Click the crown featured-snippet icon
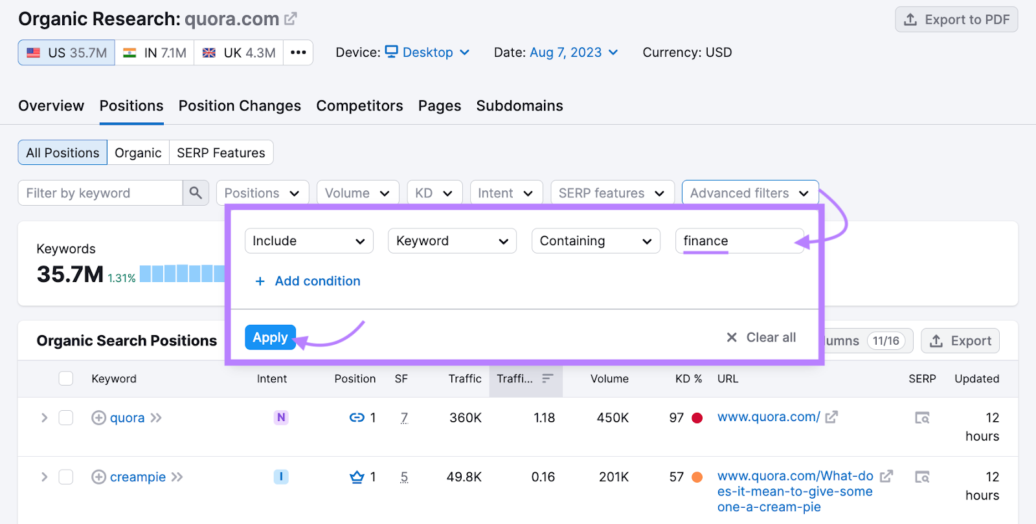This screenshot has height=524, width=1036. click(x=357, y=477)
